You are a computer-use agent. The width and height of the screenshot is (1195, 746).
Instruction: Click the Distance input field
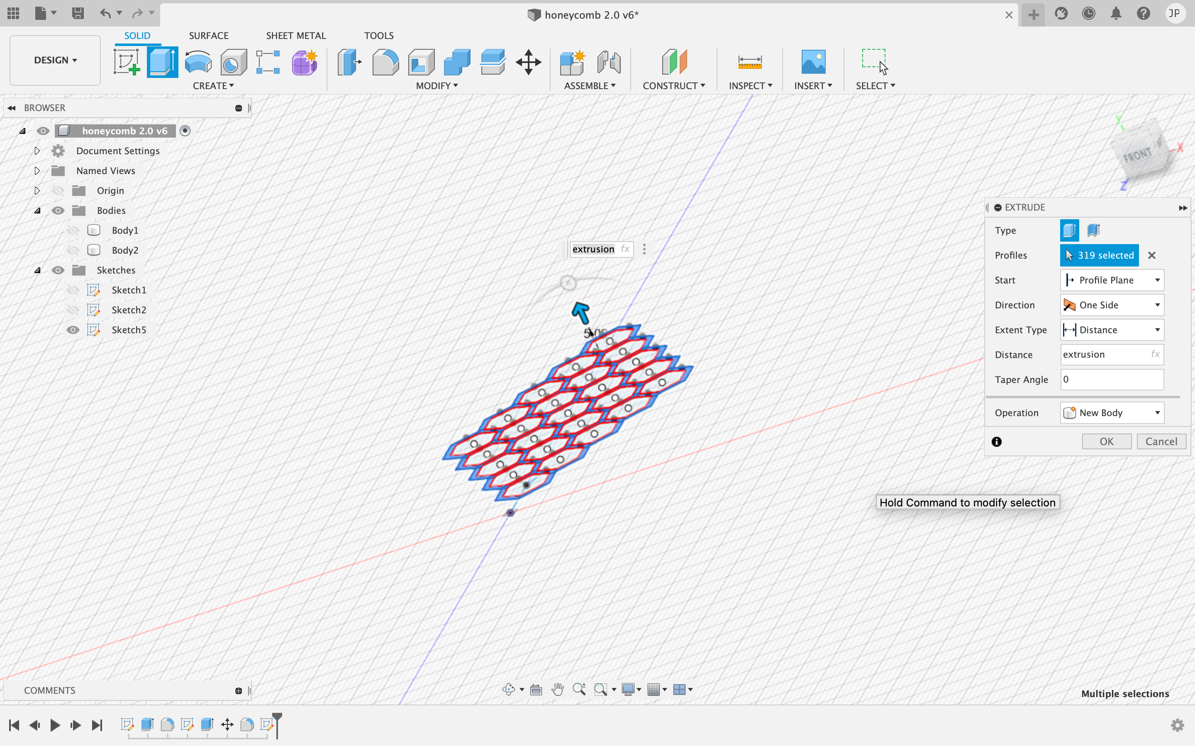[1112, 355]
